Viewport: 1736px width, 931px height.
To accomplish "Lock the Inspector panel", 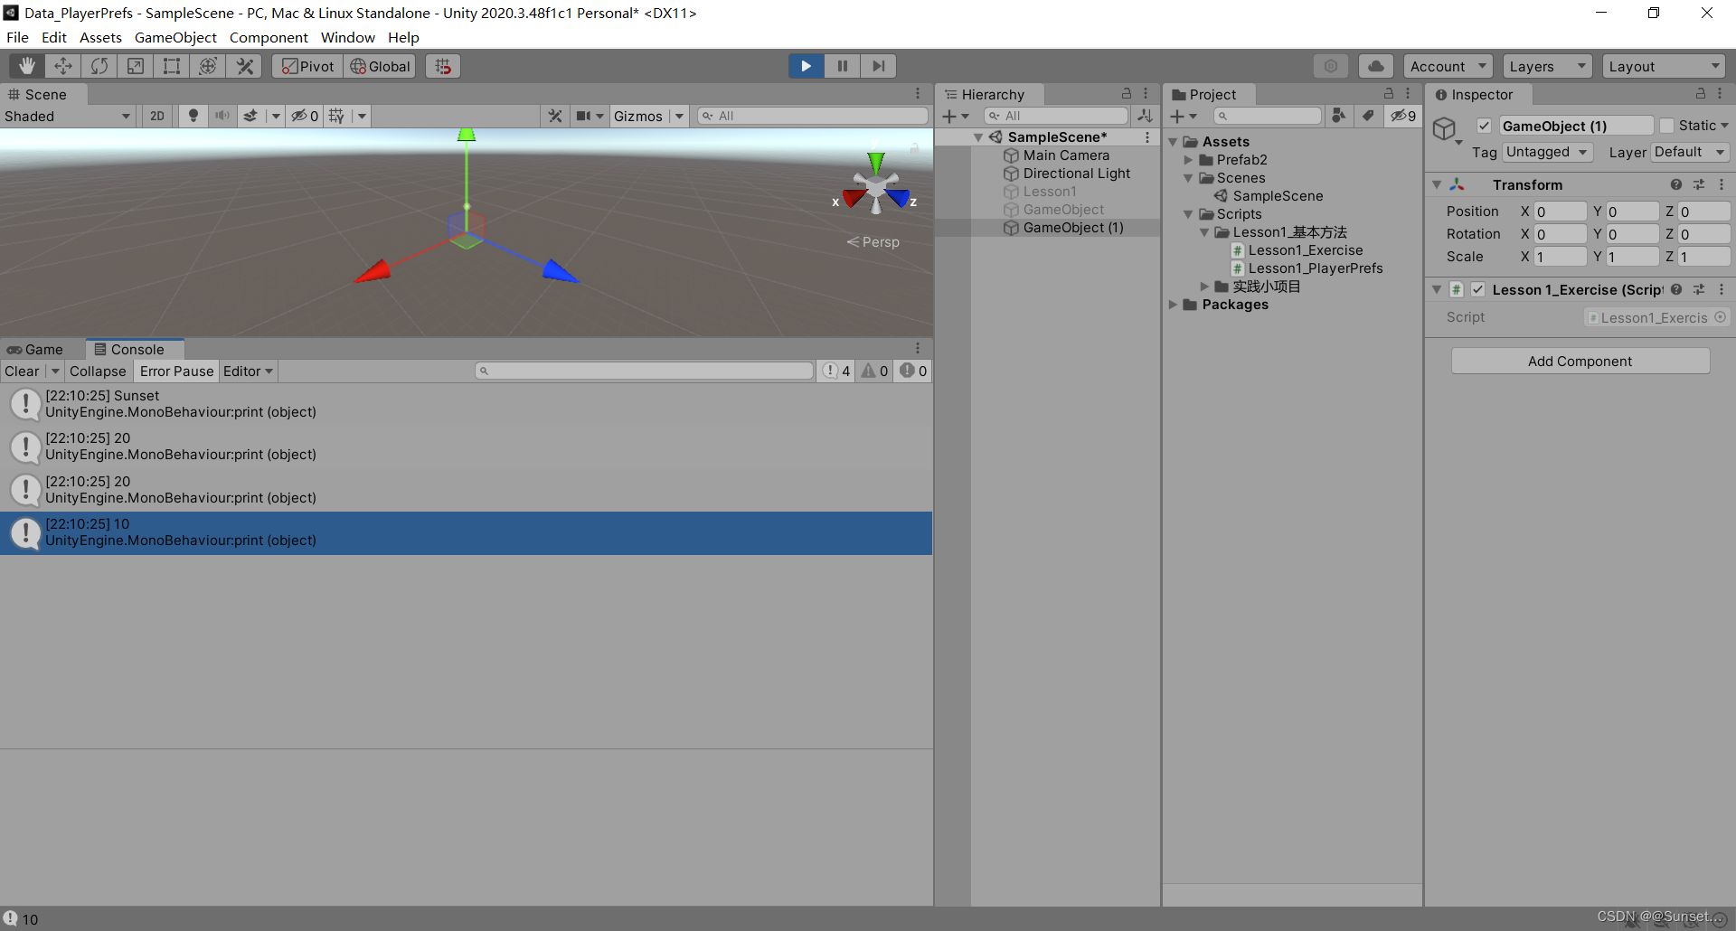I will point(1701,94).
